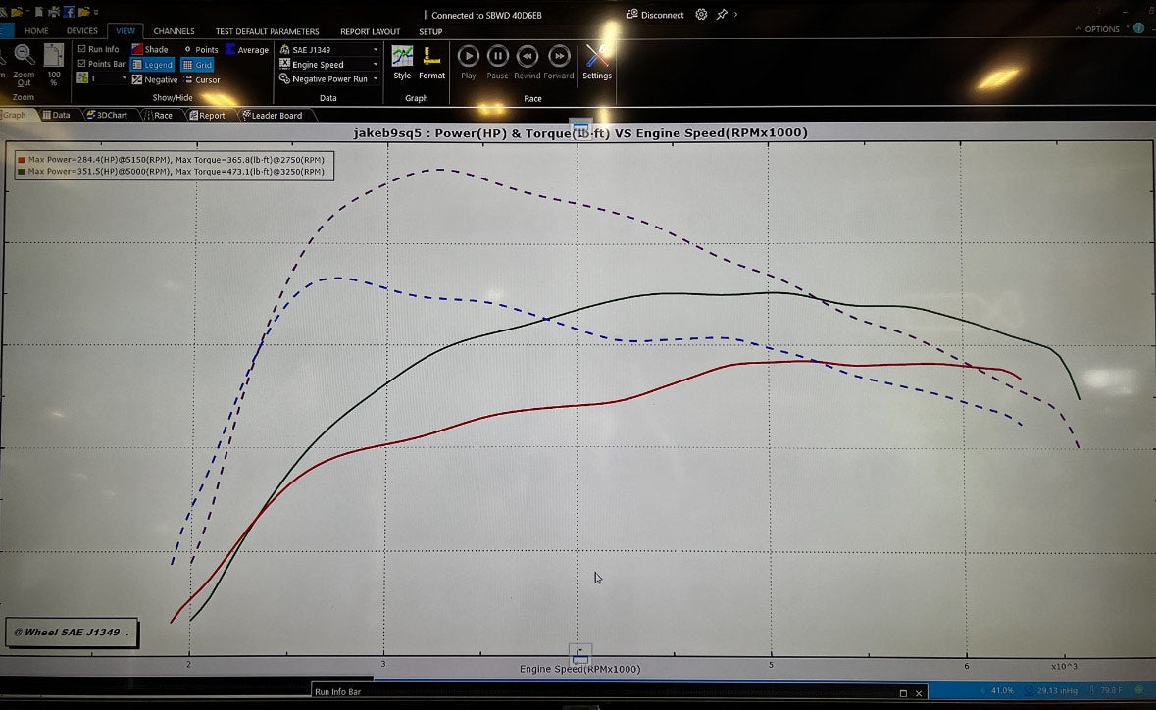Open the Leader Board view

click(x=275, y=114)
